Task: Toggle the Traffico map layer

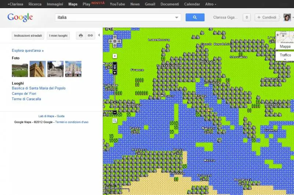Action: pos(285,55)
